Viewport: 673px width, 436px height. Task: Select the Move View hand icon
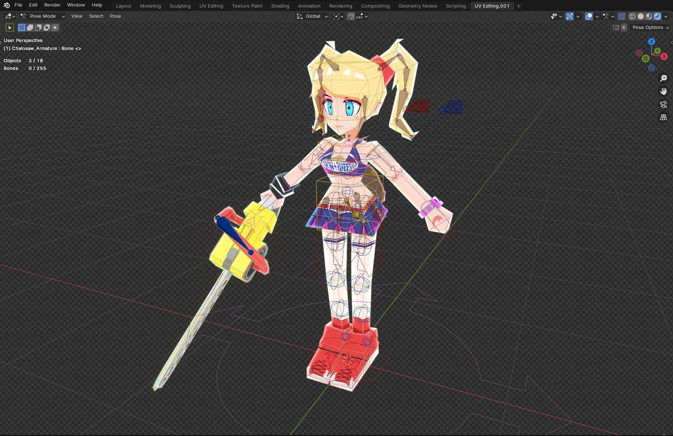(x=664, y=91)
